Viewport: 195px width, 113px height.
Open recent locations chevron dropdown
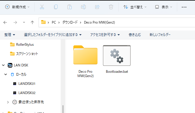(24, 22)
